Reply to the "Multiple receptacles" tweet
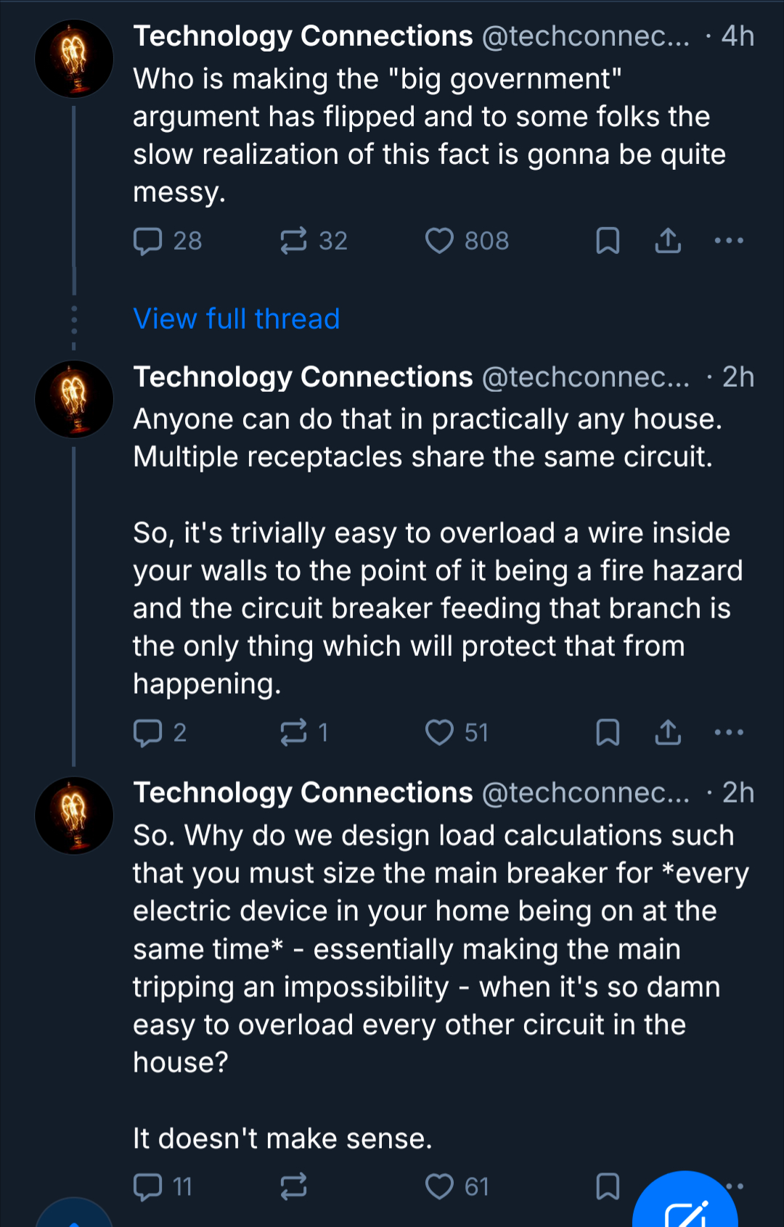 [148, 733]
